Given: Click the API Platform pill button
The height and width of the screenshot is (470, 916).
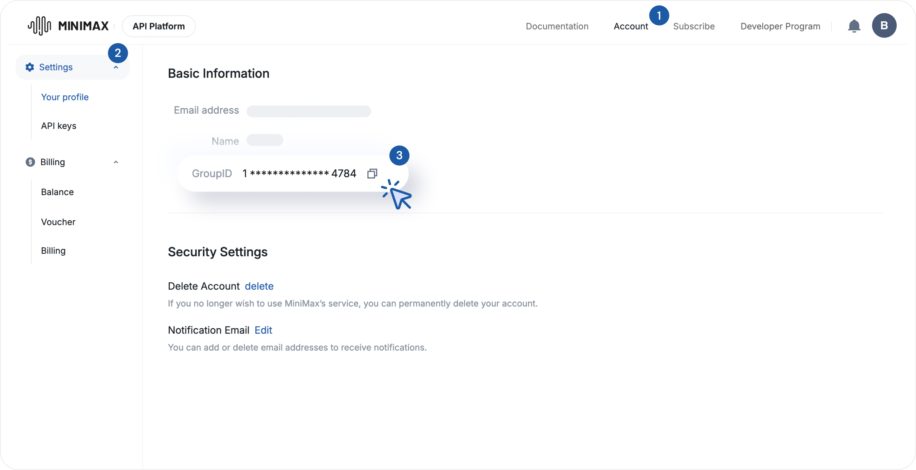Looking at the screenshot, I should click(x=159, y=26).
